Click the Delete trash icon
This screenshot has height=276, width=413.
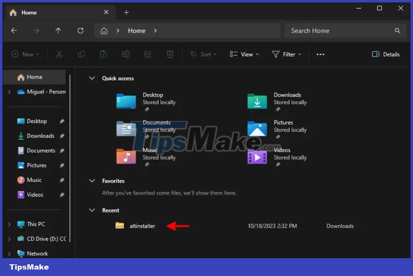[170, 54]
